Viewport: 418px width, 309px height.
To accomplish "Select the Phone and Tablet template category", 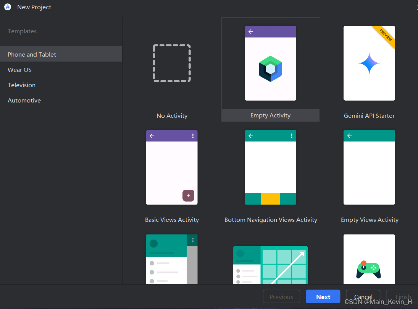I will click(61, 54).
